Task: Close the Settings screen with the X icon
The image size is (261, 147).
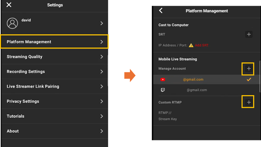Action: [9, 5]
